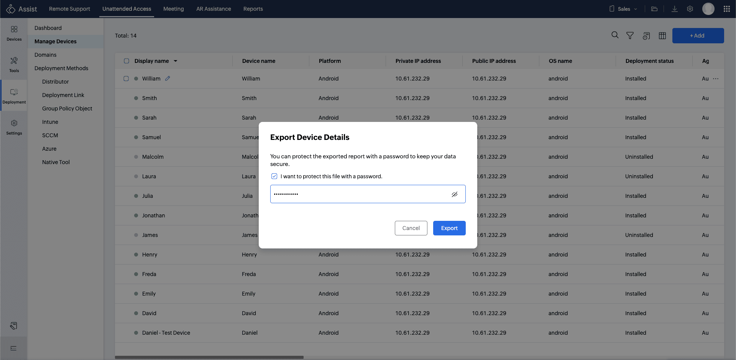
Task: Open the Settings sidebar section
Action: pos(14,127)
